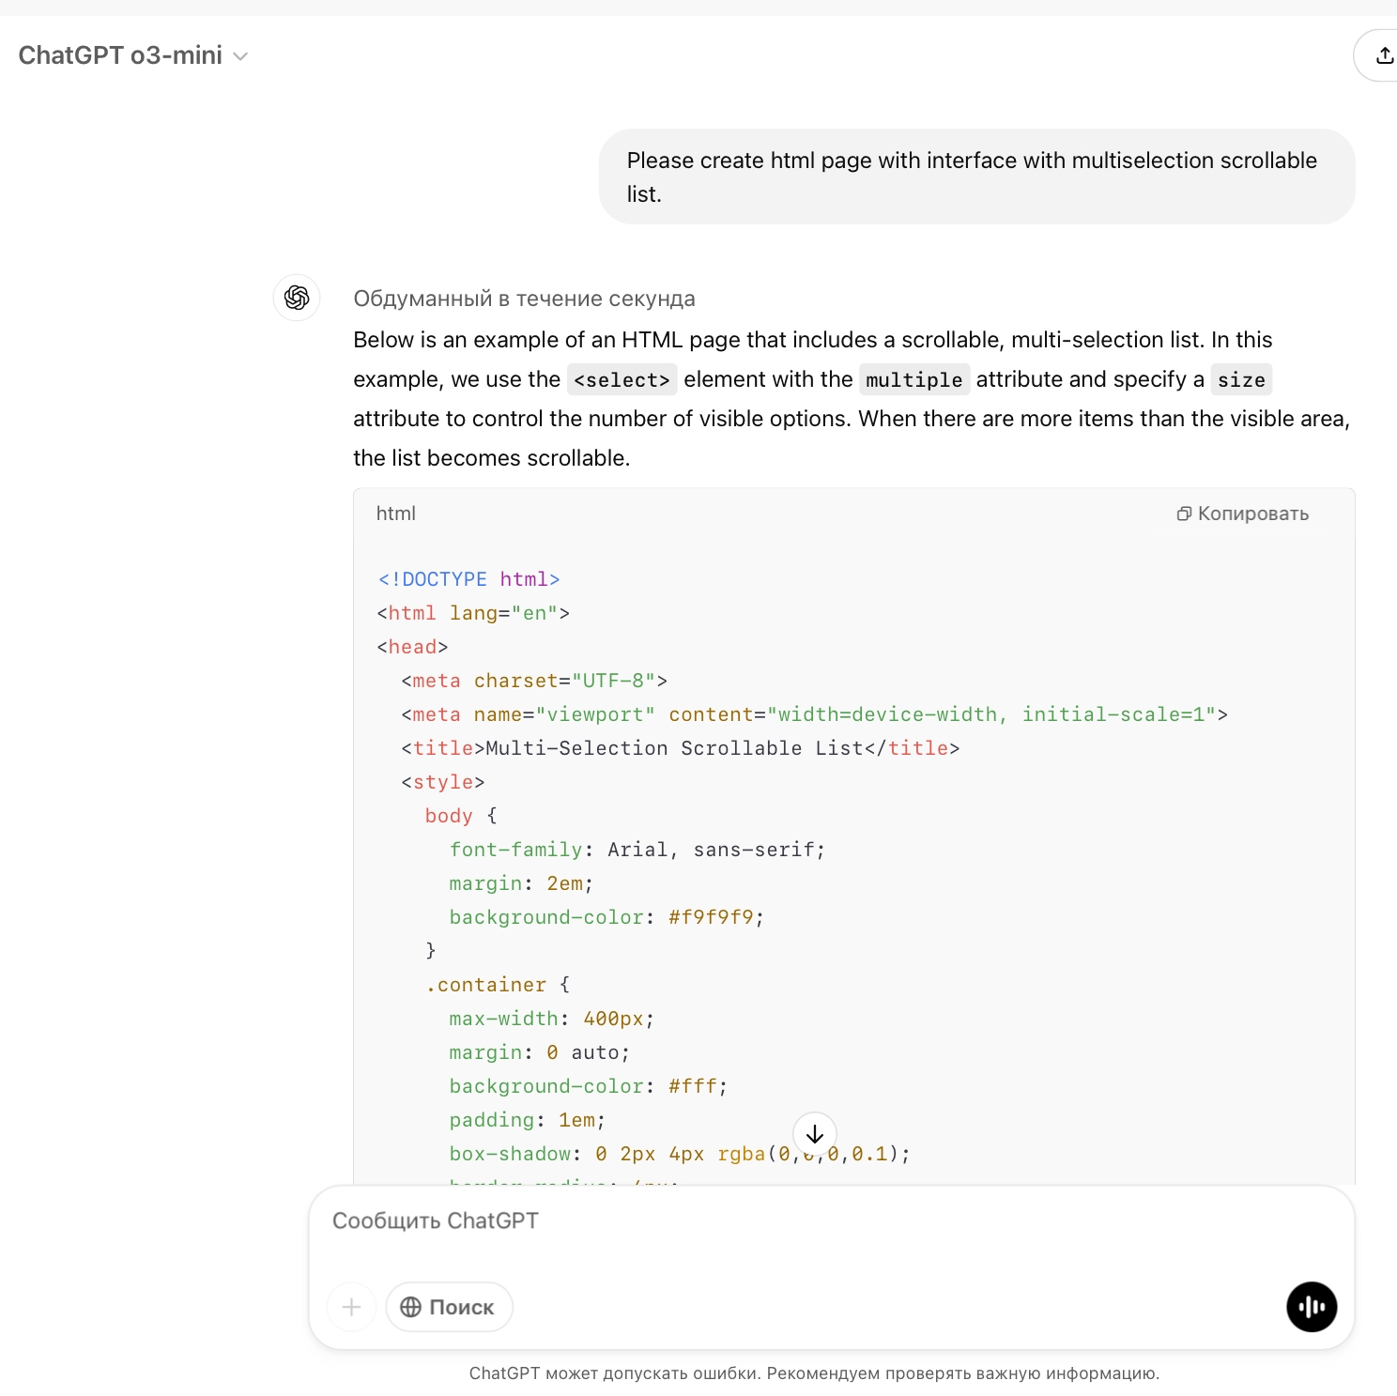Click the ChatGPT logo avatar next to the response
1397x1396 pixels.
click(x=297, y=298)
